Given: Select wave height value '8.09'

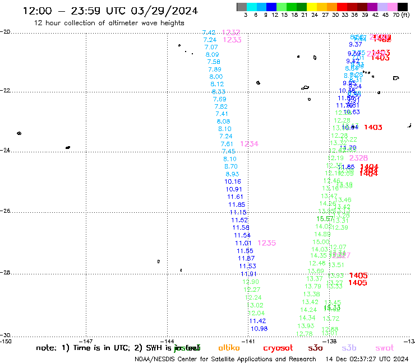Looking at the screenshot, I should (x=212, y=54).
